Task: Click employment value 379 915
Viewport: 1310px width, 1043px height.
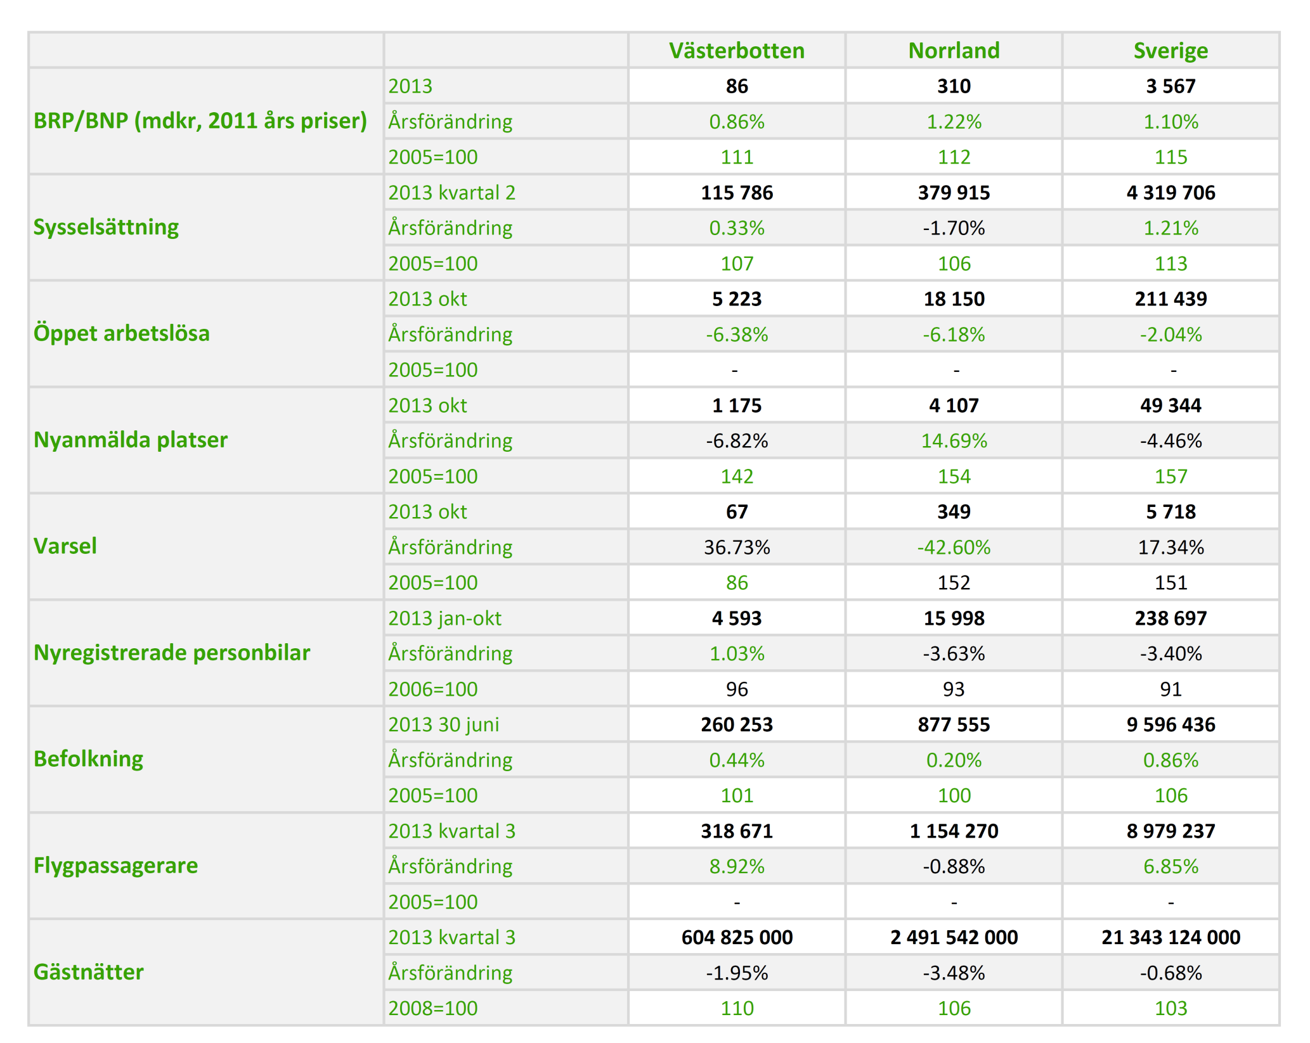Action: coord(954,193)
